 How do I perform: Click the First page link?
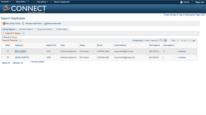tap(173, 41)
